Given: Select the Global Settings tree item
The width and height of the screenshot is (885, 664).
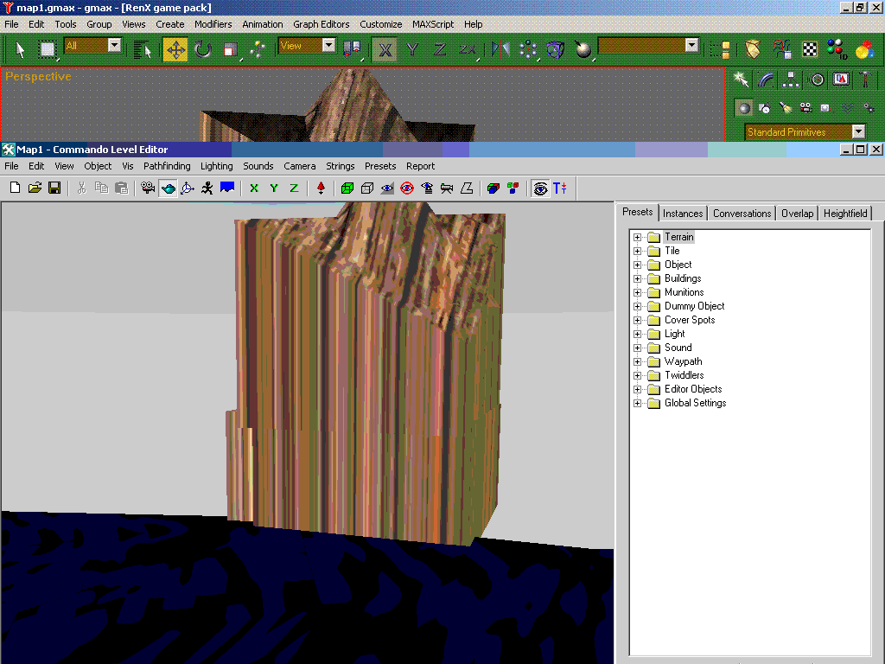Looking at the screenshot, I should tap(695, 403).
